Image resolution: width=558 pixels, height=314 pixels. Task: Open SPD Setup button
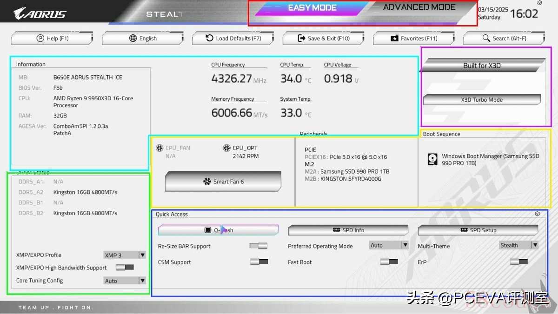click(x=478, y=230)
